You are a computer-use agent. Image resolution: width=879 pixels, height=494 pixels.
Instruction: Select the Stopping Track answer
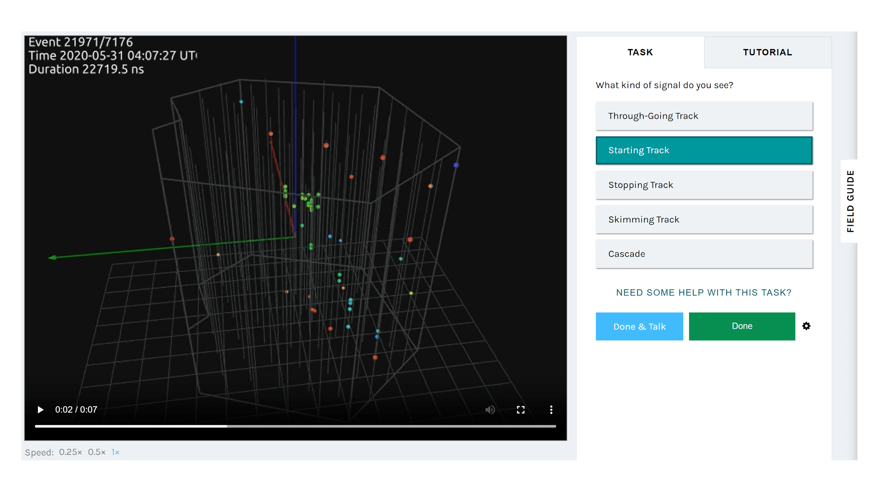pyautogui.click(x=703, y=185)
